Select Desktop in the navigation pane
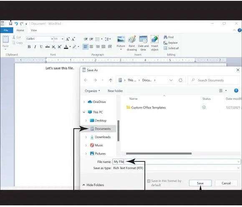Image resolution: width=242 pixels, height=207 pixels. [x=98, y=121]
